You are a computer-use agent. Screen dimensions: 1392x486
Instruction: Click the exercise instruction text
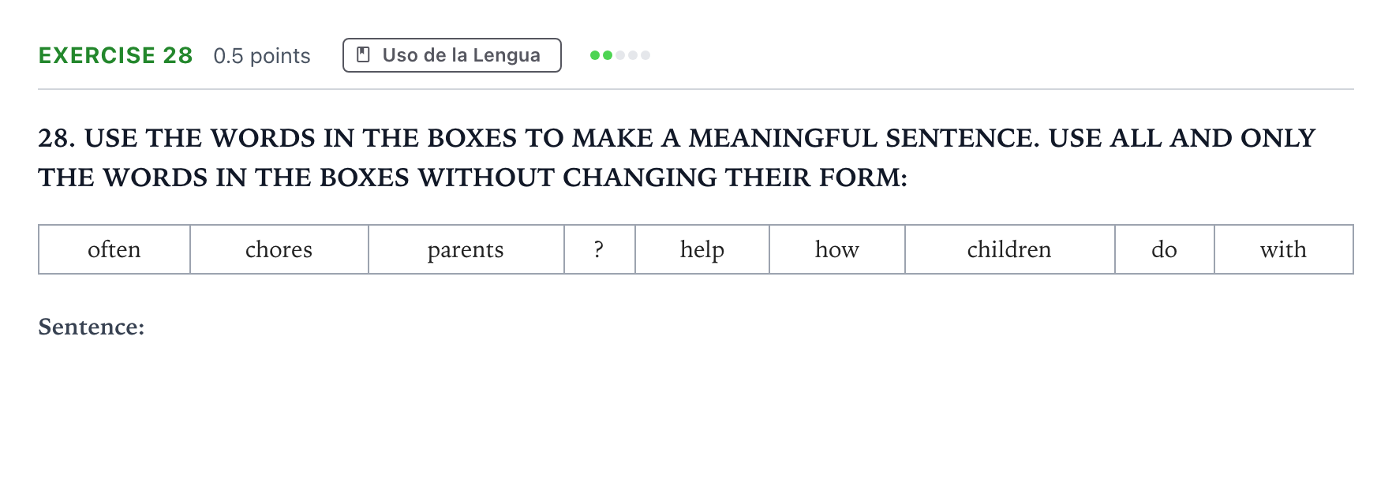point(677,158)
